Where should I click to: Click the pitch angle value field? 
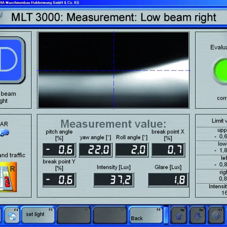pos(59,150)
